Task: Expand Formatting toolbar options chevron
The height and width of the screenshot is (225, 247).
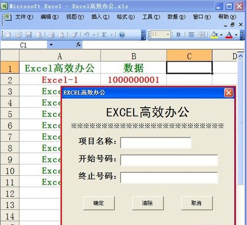Action: point(242,35)
